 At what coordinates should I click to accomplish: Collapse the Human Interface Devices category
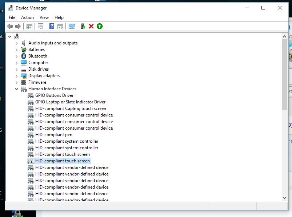(x=16, y=88)
